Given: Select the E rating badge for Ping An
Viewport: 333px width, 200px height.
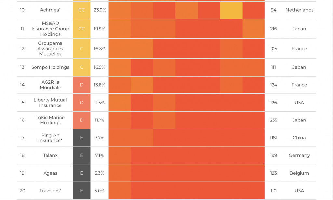Looking at the screenshot, I should click(82, 138).
